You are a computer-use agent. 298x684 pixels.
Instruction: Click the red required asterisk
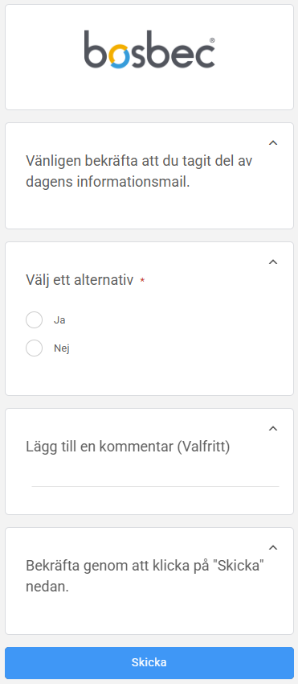tap(142, 281)
